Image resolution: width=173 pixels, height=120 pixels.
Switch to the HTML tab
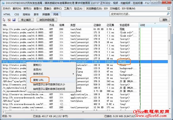7,14
